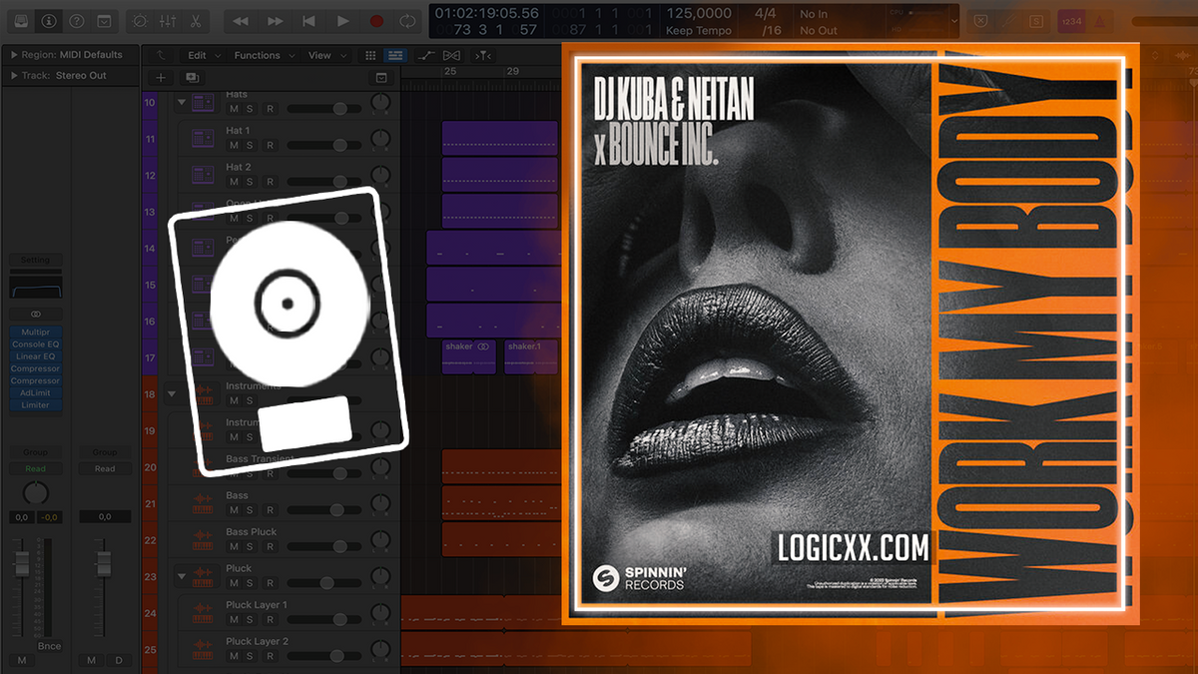Open Smart Controls from the control bar icon
This screenshot has width=1198, height=674.
(x=141, y=21)
